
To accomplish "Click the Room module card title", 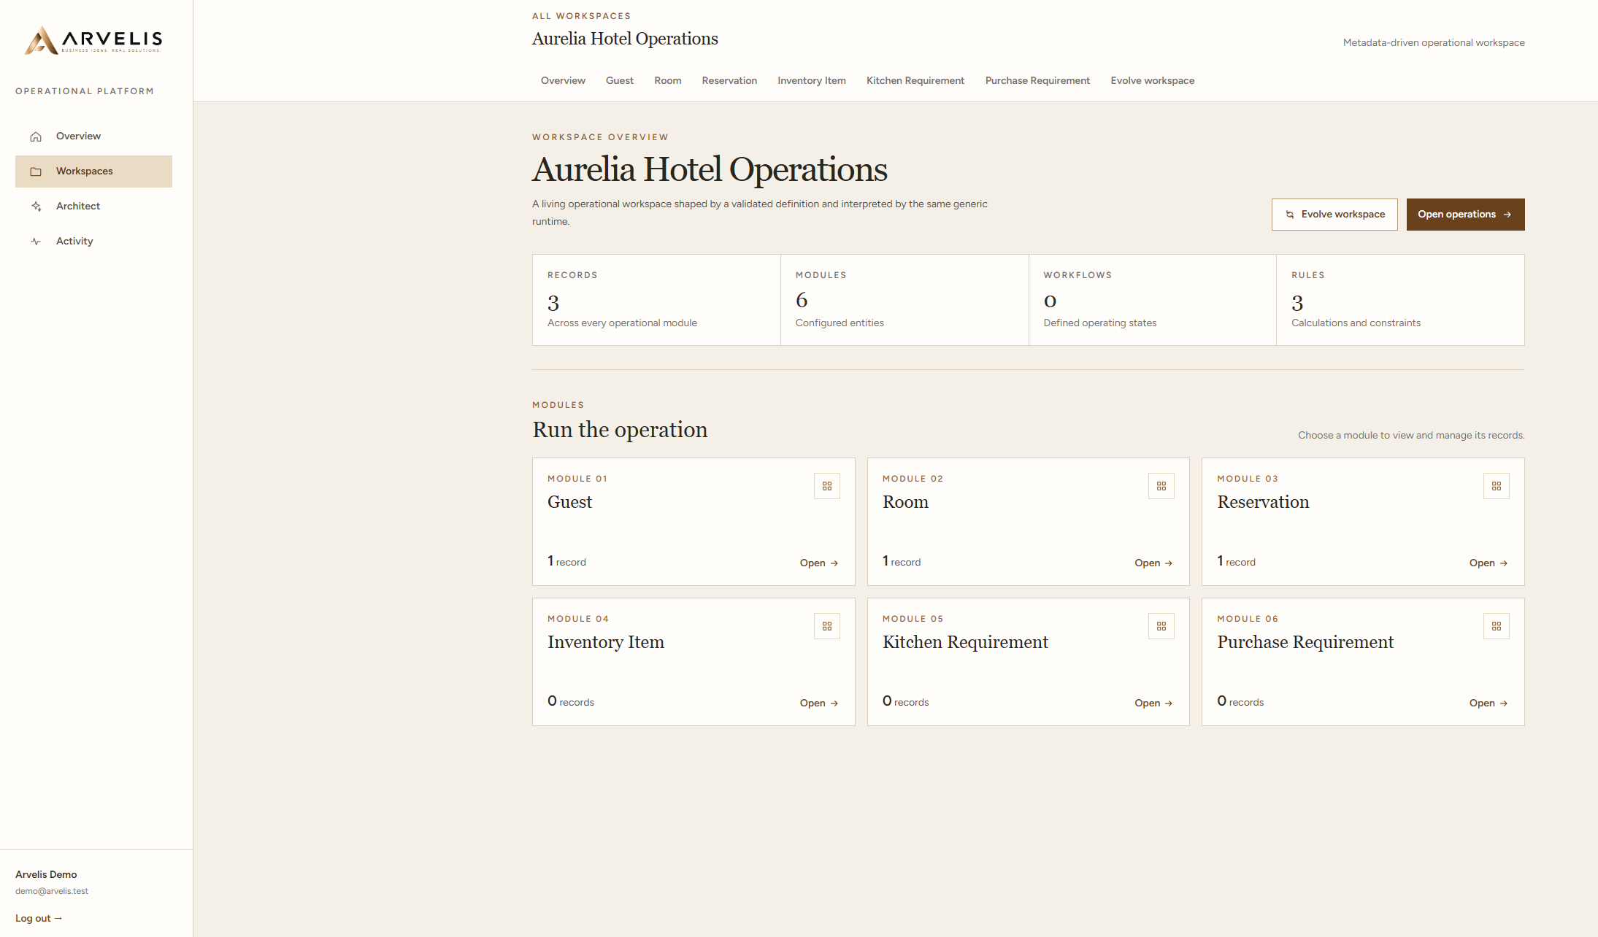I will pyautogui.click(x=905, y=502).
